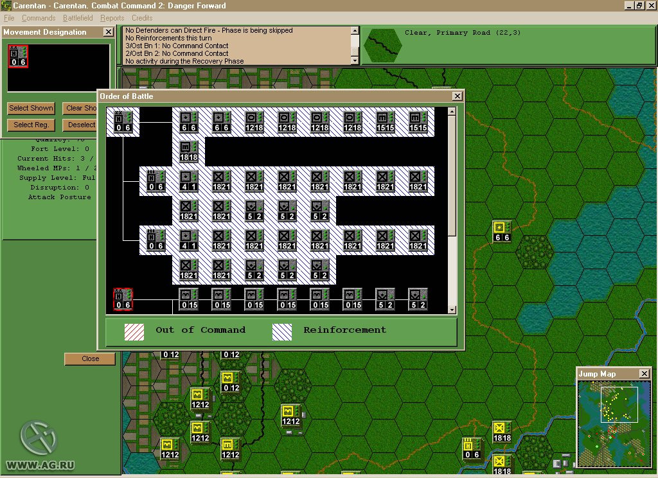Click the Reinforcement blue hatched swatch
Screen dimensions: 658x478
282,332
